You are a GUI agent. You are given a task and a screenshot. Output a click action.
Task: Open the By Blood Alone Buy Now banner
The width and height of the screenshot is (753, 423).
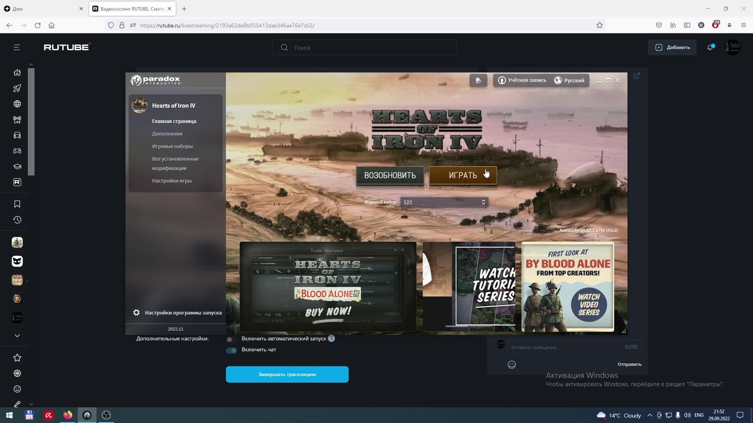(328, 286)
